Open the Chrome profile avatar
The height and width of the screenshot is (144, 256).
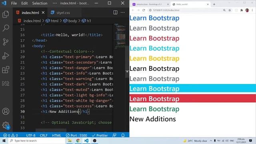[x=247, y=10]
